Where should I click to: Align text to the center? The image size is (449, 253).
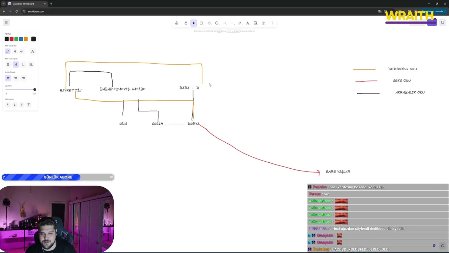click(15, 78)
